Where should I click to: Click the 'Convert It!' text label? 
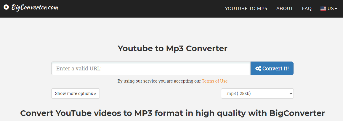276,69
